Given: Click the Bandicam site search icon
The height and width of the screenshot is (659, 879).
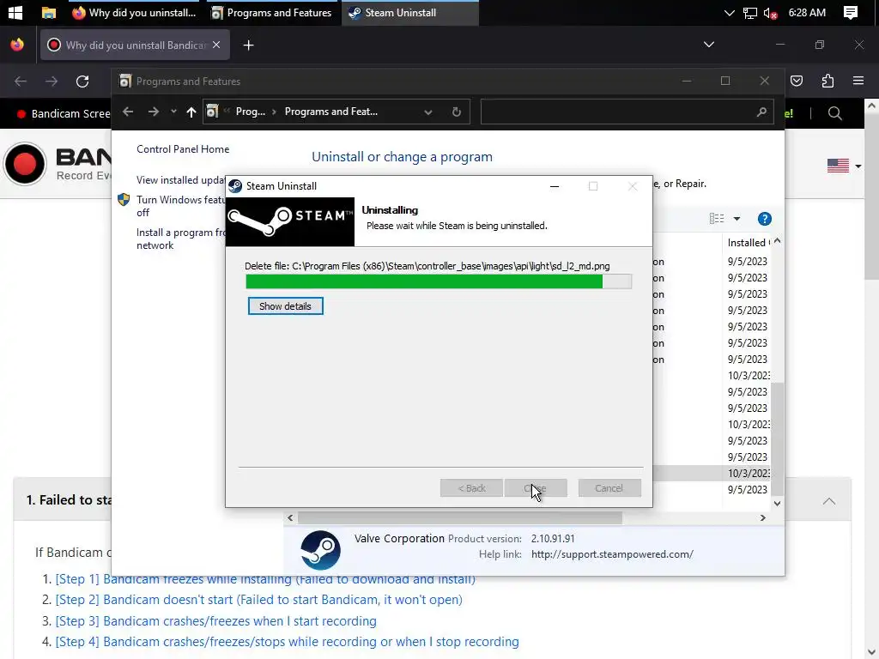Looking at the screenshot, I should pos(834,113).
